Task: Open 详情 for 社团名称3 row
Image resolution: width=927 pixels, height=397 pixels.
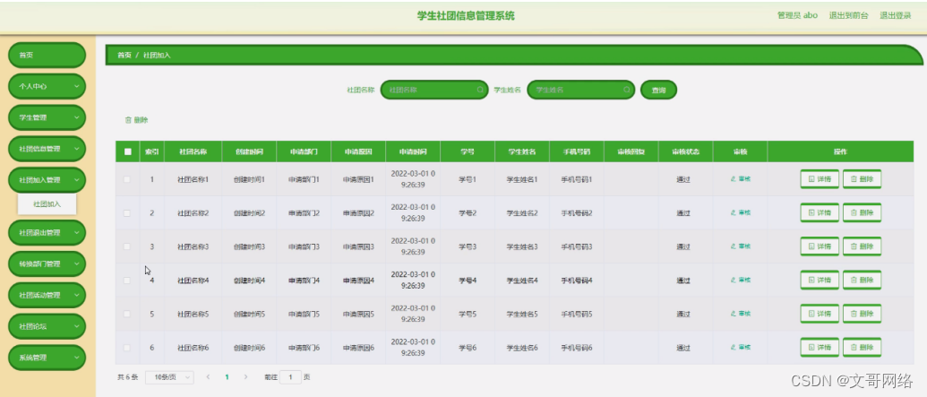Action: [820, 246]
